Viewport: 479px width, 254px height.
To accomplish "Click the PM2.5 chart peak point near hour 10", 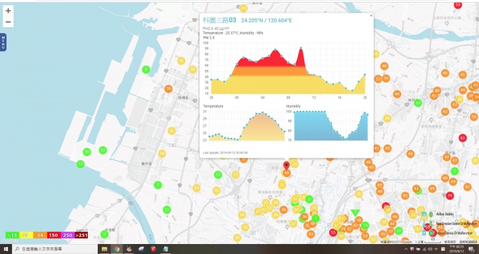I will click(x=301, y=48).
